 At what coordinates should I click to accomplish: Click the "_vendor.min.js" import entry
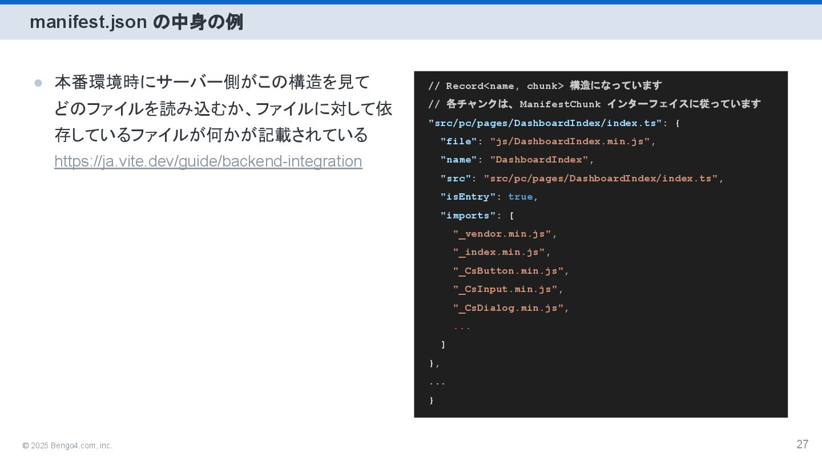click(x=502, y=234)
